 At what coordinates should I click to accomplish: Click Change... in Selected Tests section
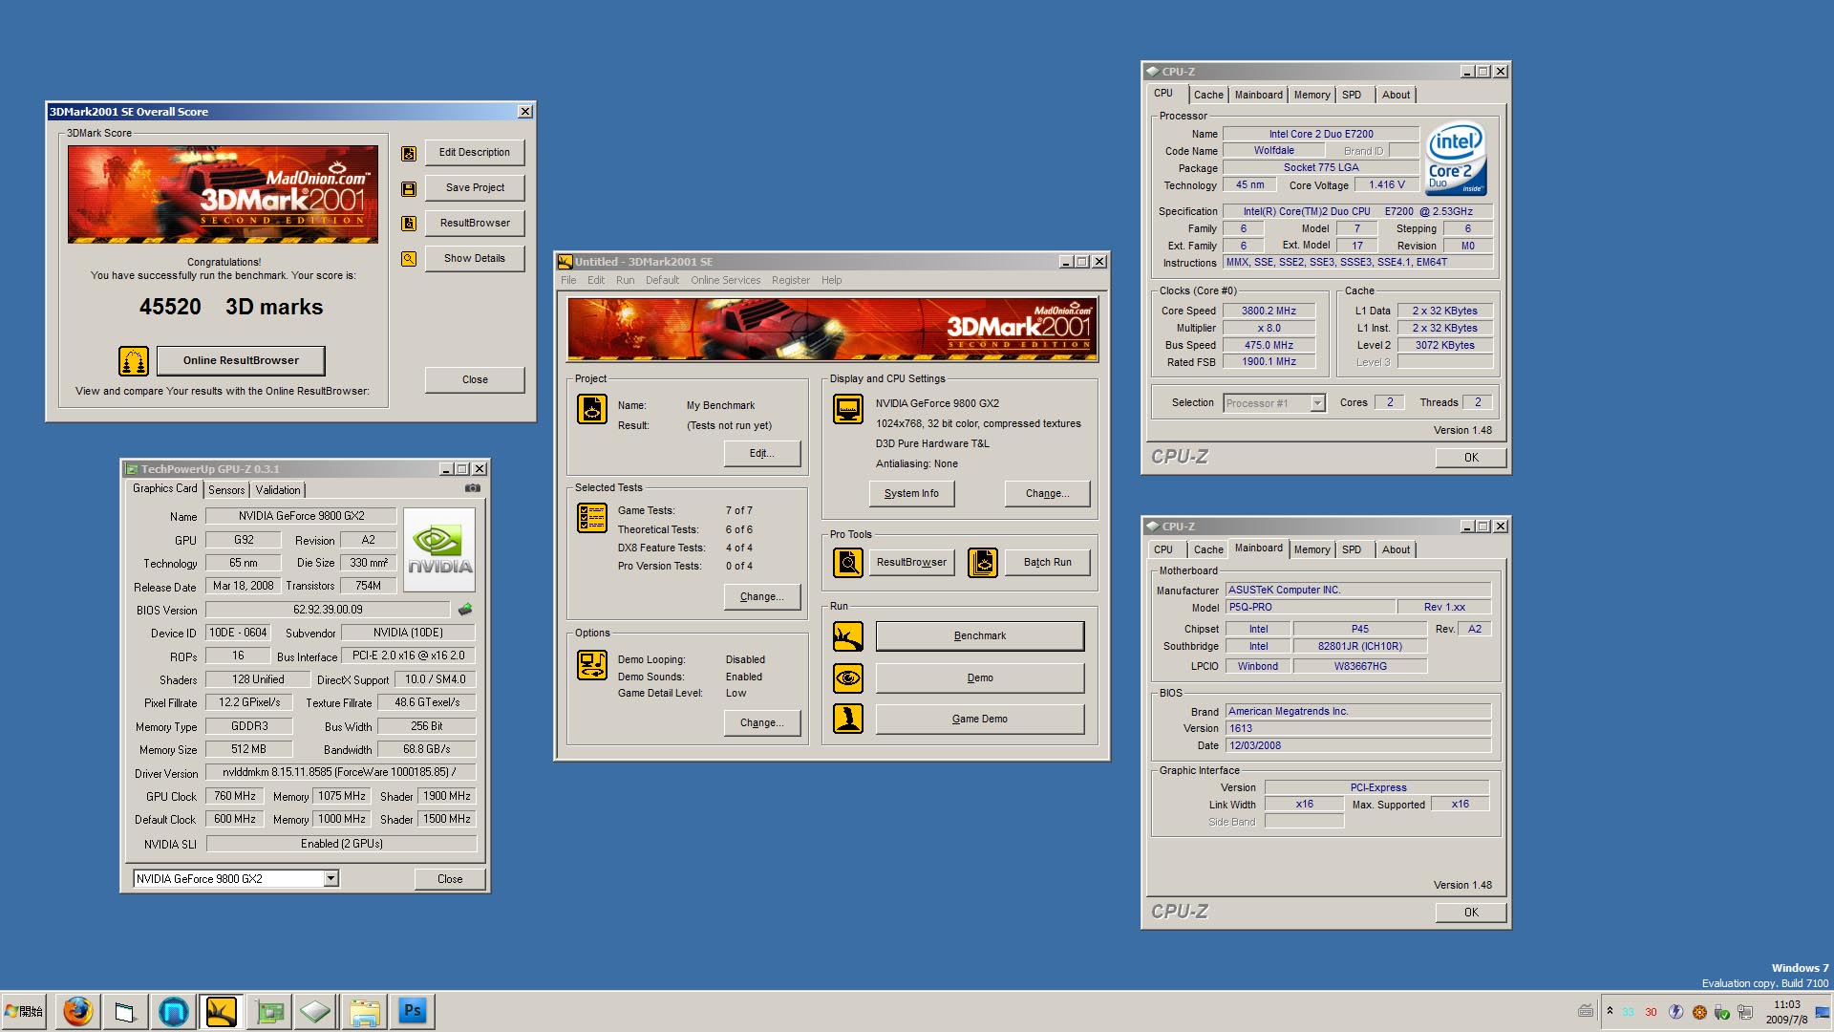[x=761, y=597]
